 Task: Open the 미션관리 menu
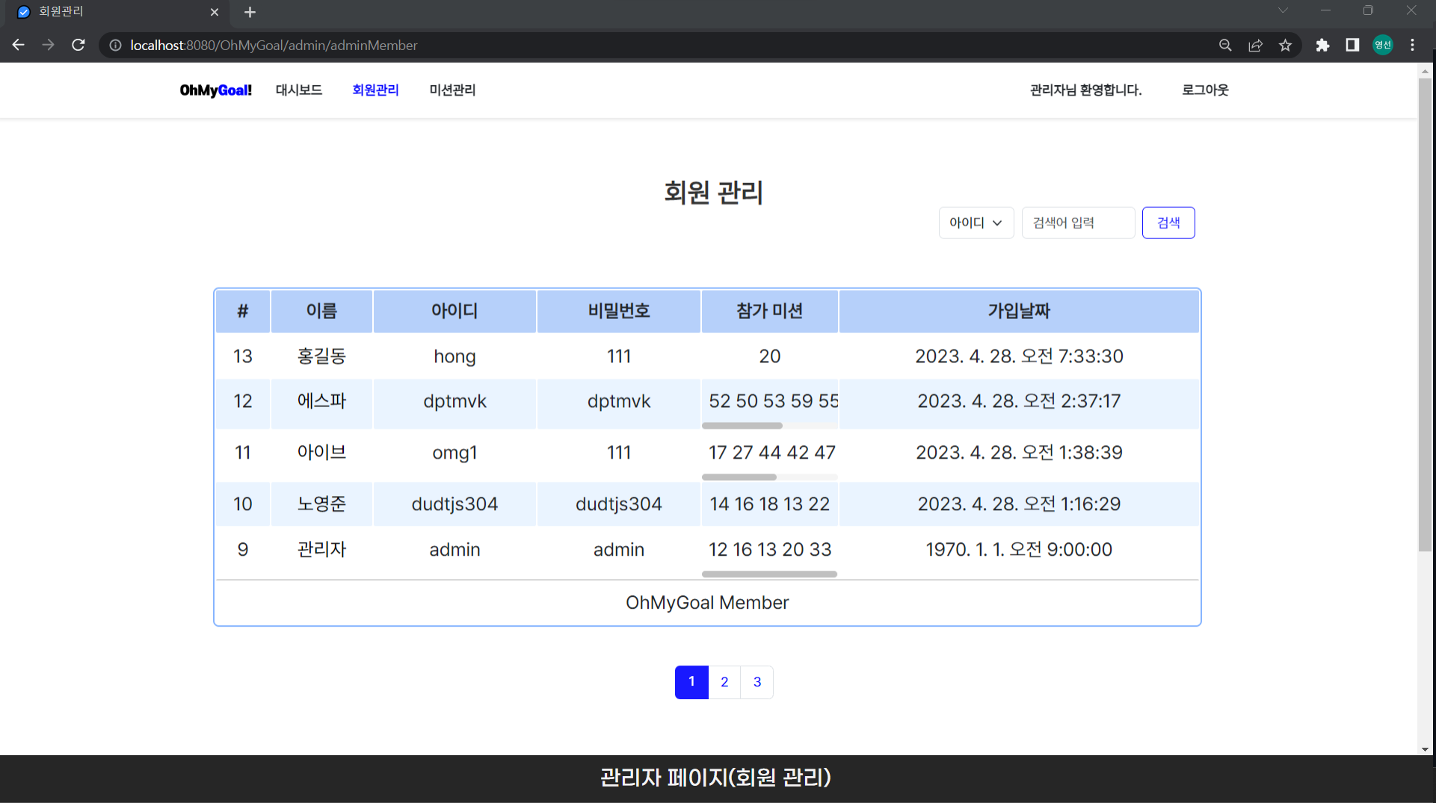pyautogui.click(x=452, y=90)
